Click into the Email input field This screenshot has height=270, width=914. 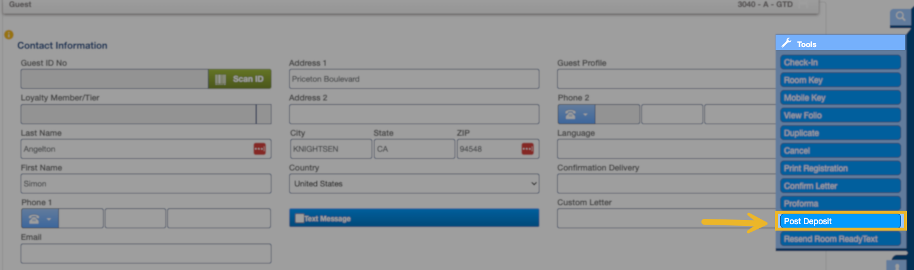tap(145, 254)
